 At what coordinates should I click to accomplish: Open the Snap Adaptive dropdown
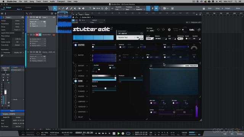pyautogui.click(x=140, y=9)
